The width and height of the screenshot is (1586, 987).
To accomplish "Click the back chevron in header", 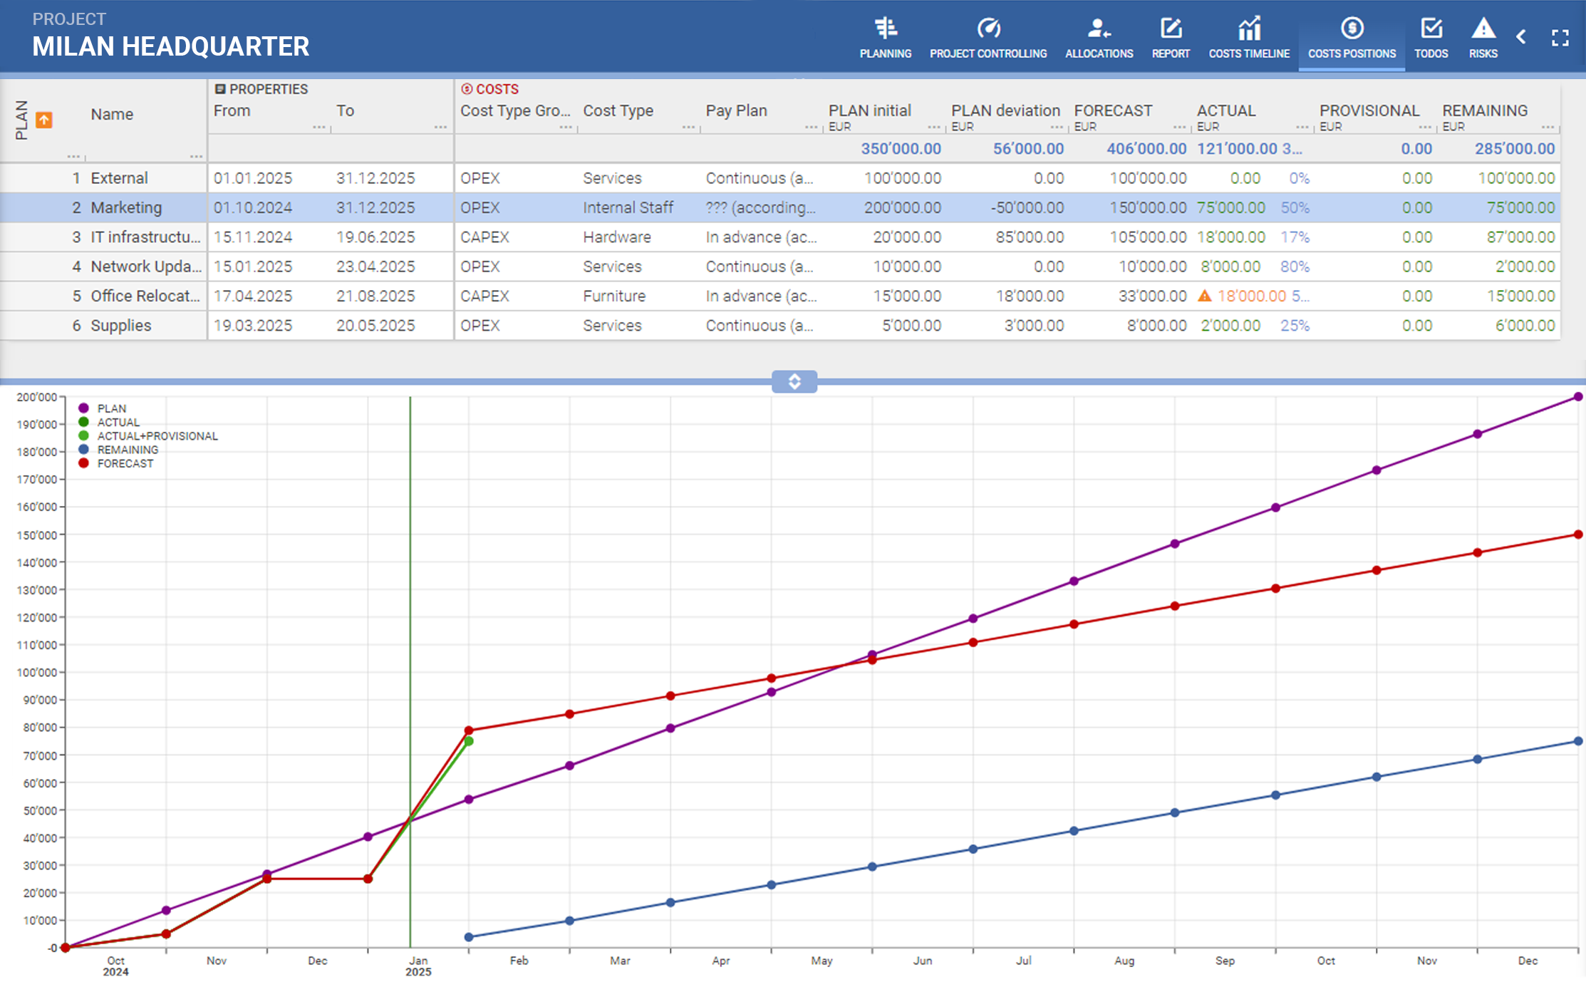I will coord(1521,37).
